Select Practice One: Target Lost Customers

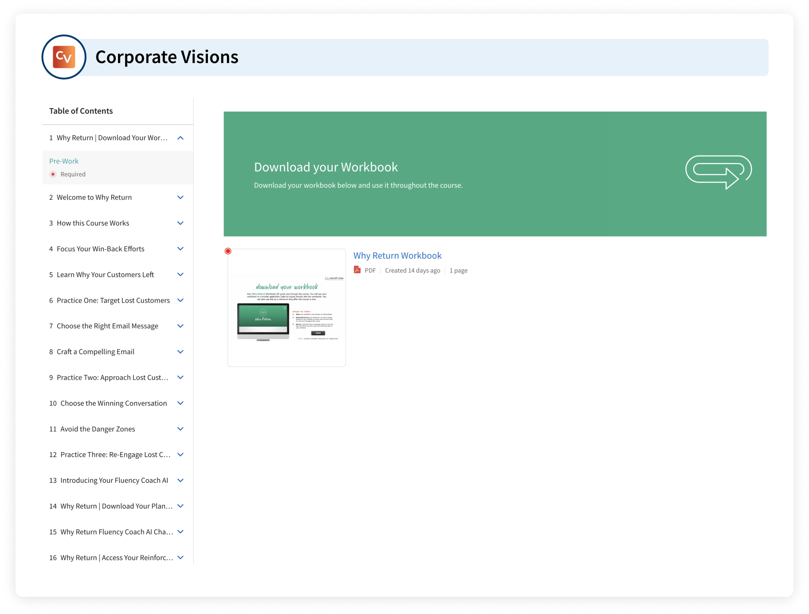[x=113, y=301]
